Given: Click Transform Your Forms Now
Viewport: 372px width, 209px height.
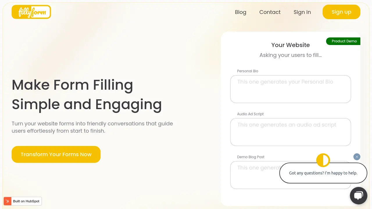Looking at the screenshot, I should (56, 154).
